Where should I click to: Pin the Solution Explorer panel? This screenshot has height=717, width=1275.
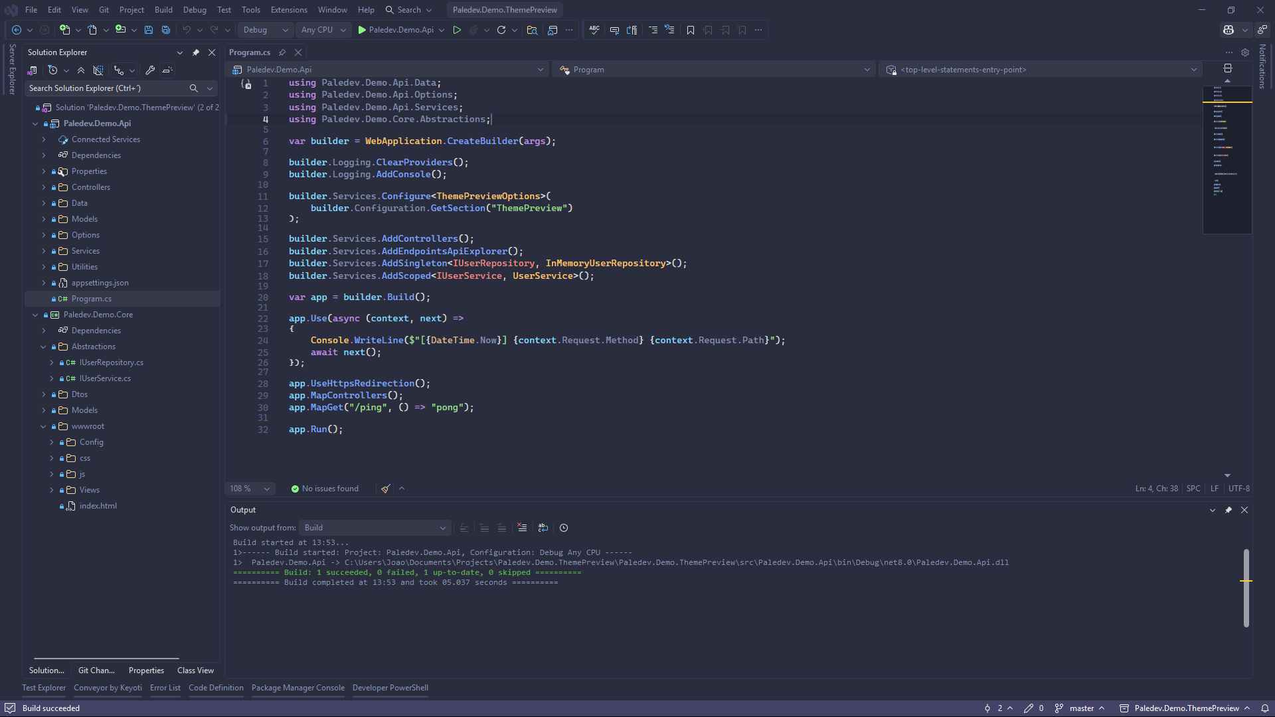(196, 52)
